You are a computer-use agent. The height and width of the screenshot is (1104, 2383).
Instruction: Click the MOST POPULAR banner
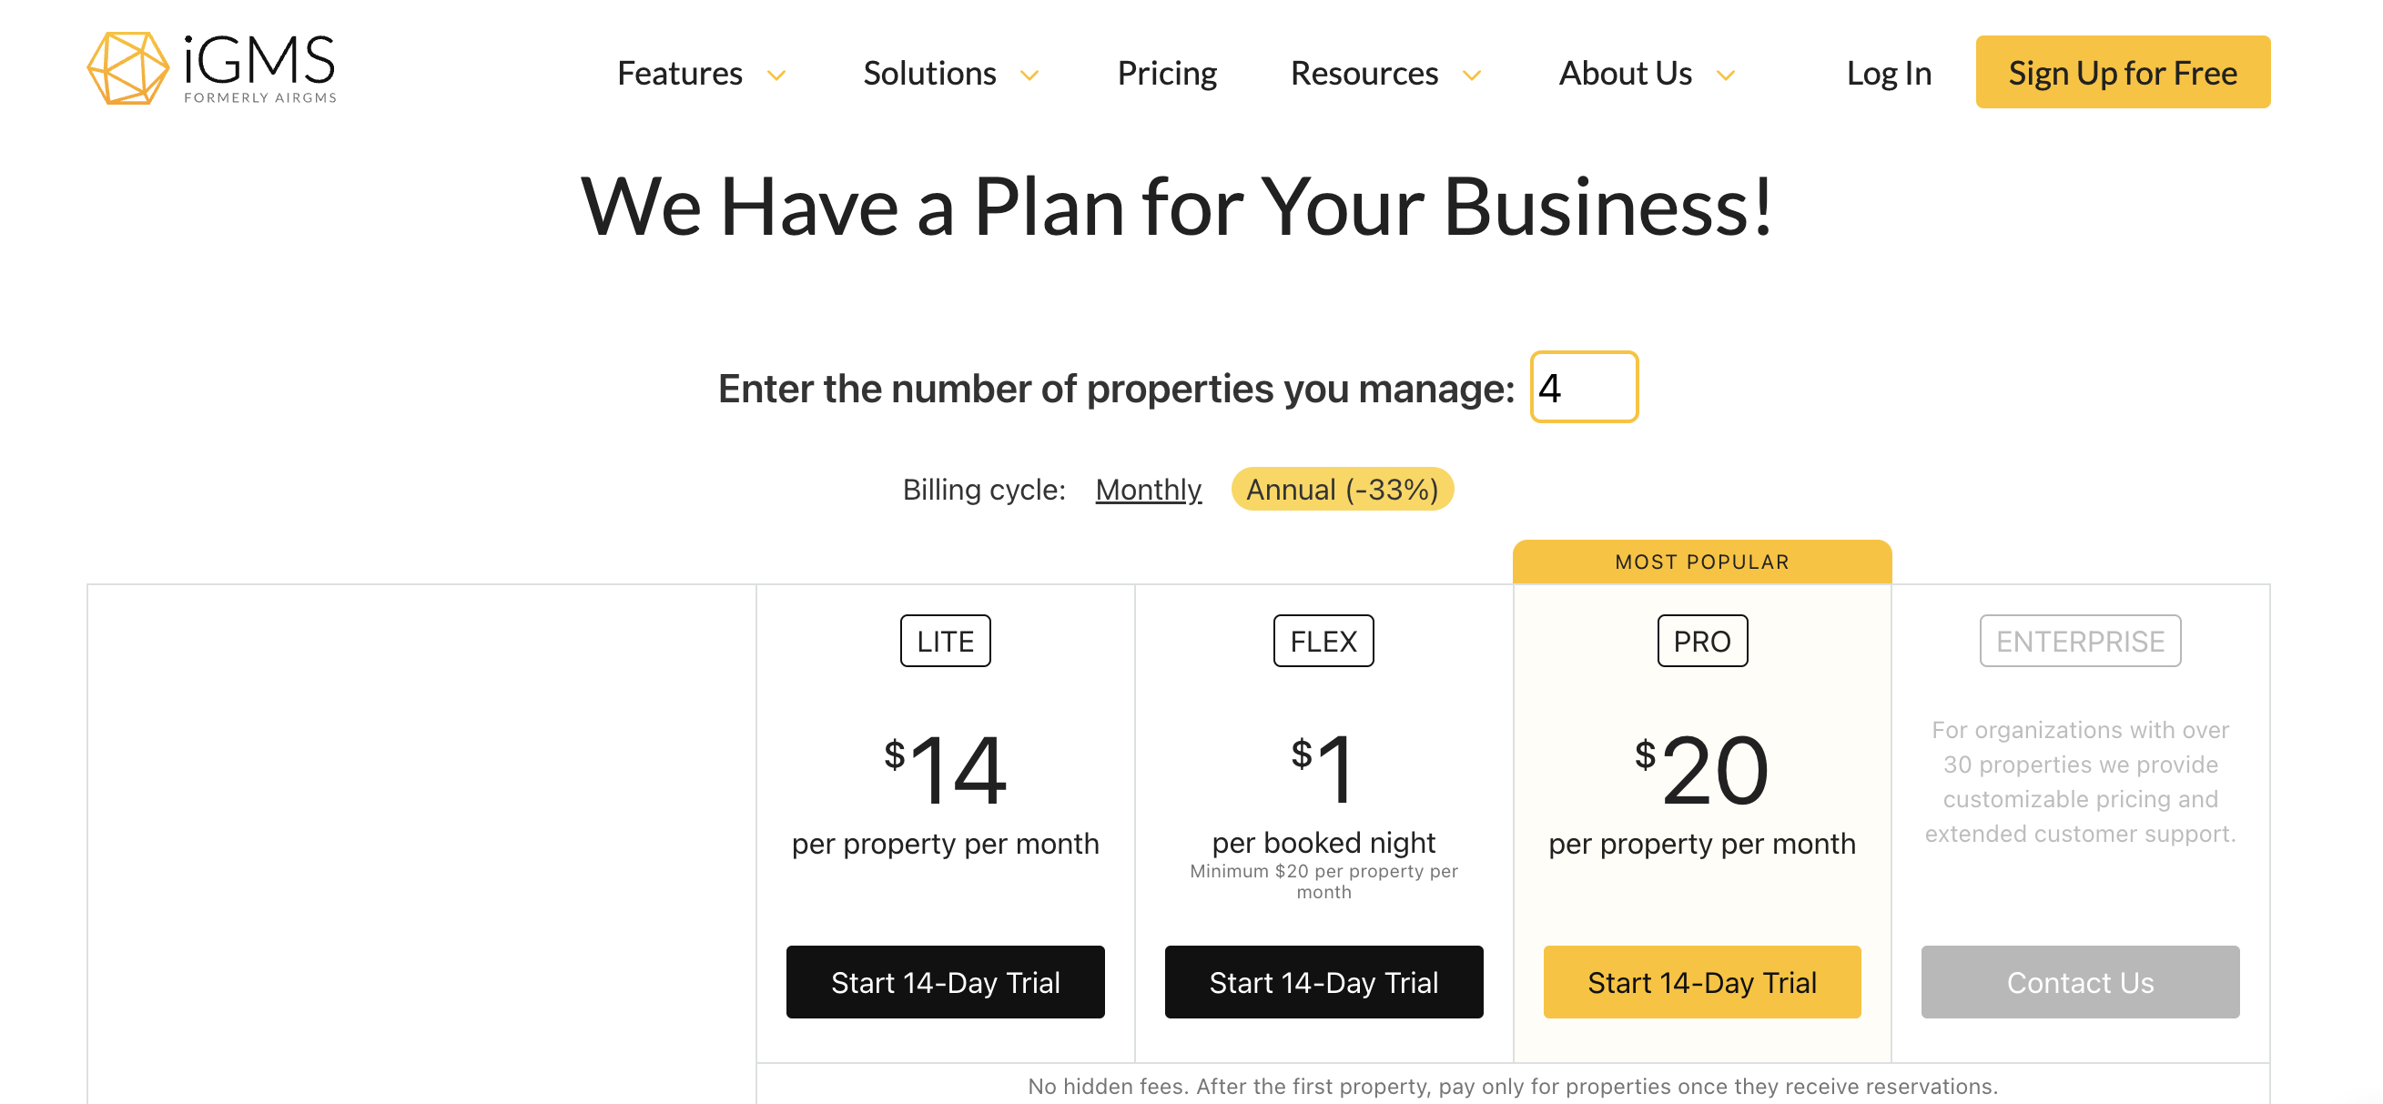pos(1701,562)
